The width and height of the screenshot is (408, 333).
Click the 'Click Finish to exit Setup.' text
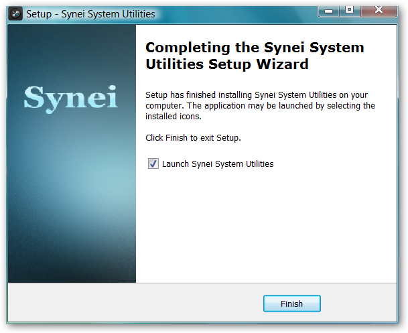193,137
